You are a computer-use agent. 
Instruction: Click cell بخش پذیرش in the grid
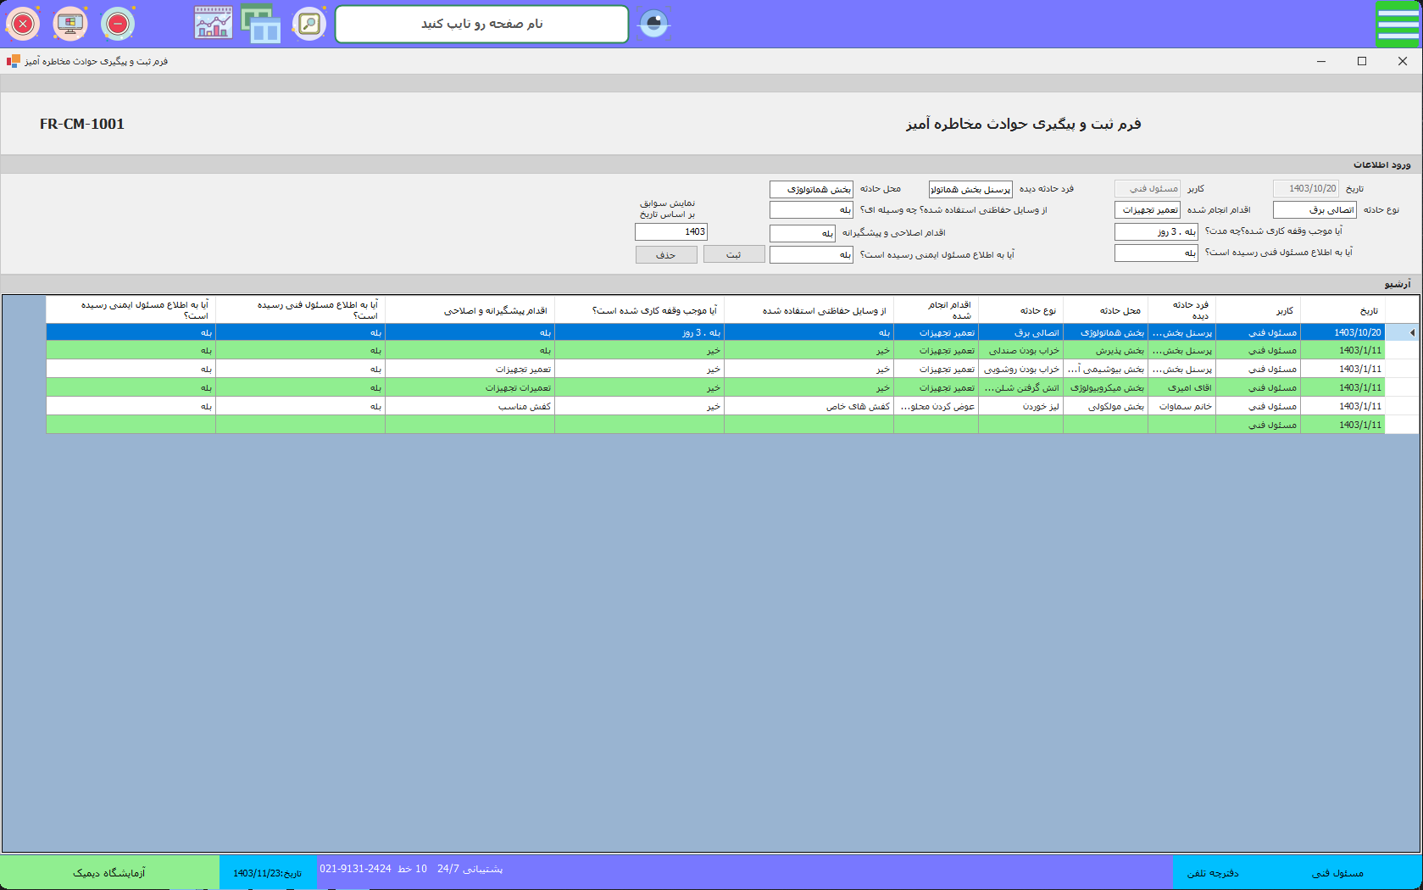[1105, 350]
